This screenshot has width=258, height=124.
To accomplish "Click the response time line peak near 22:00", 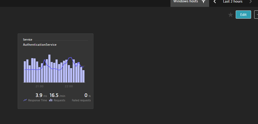I will tap(70, 58).
